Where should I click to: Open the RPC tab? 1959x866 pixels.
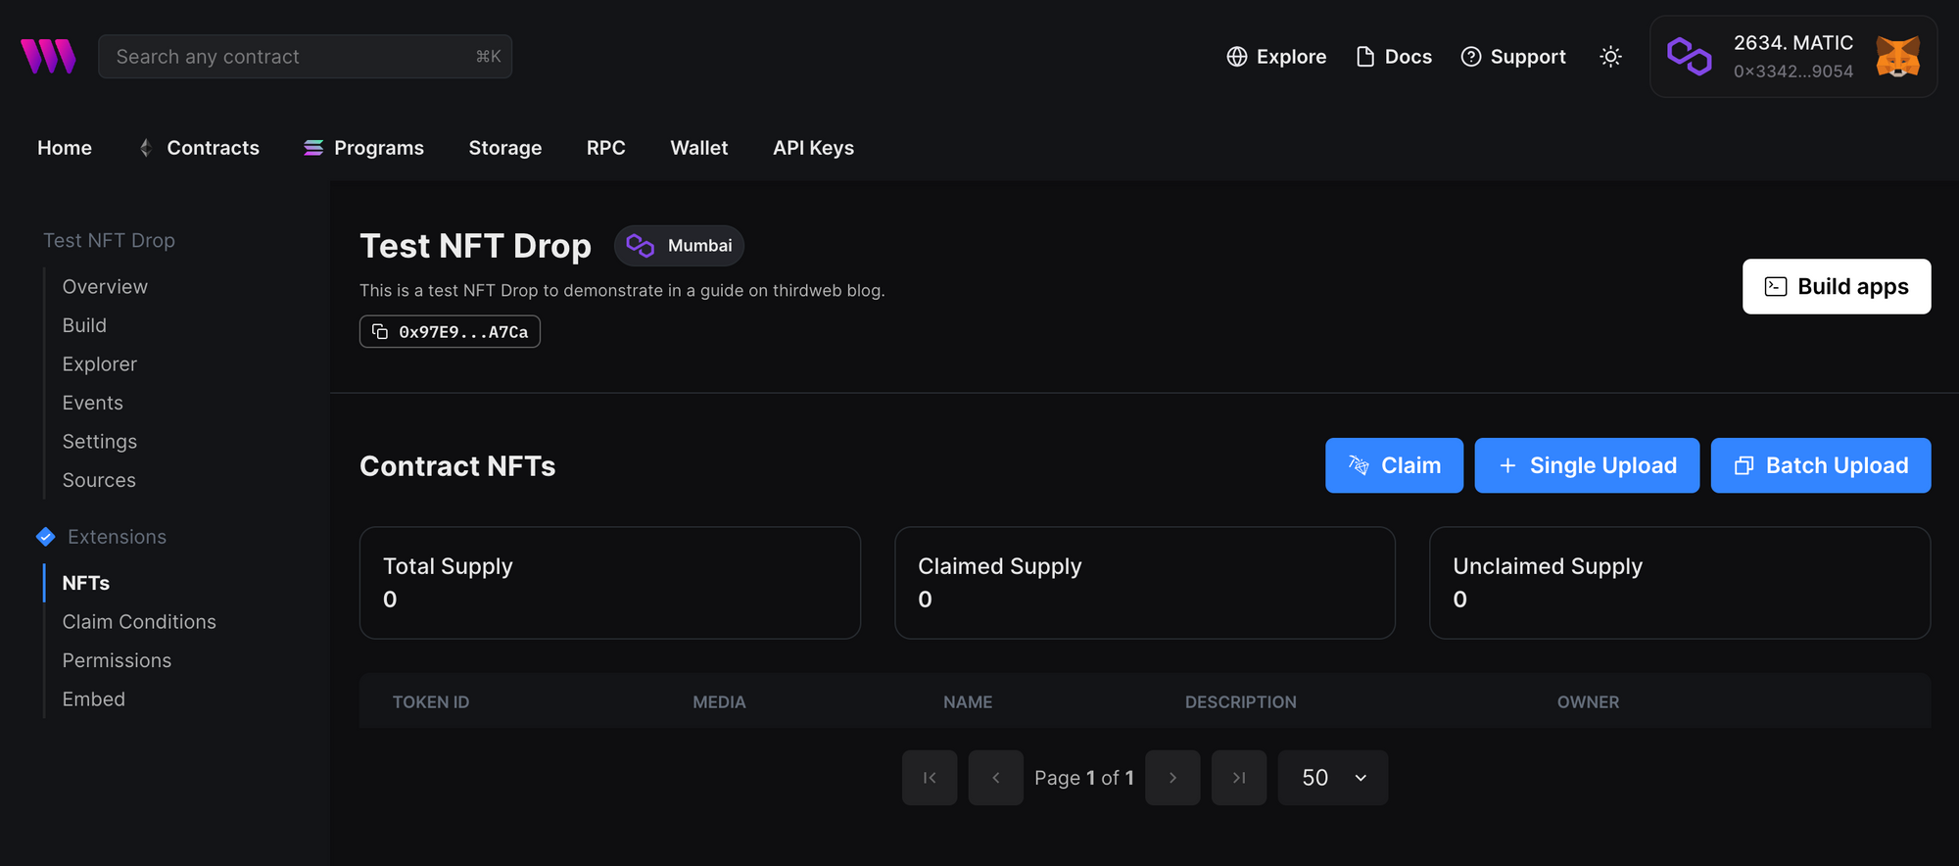[x=606, y=148]
